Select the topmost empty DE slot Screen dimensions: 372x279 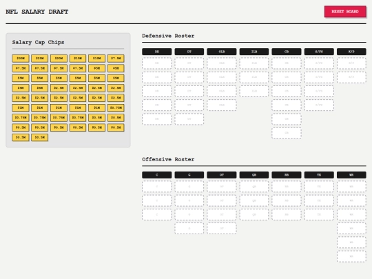click(157, 63)
